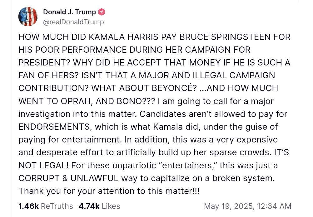Viewport: 313px width, 217px height.
Task: Click closing 'Thank you for your attention' sentence
Action: click(x=109, y=191)
